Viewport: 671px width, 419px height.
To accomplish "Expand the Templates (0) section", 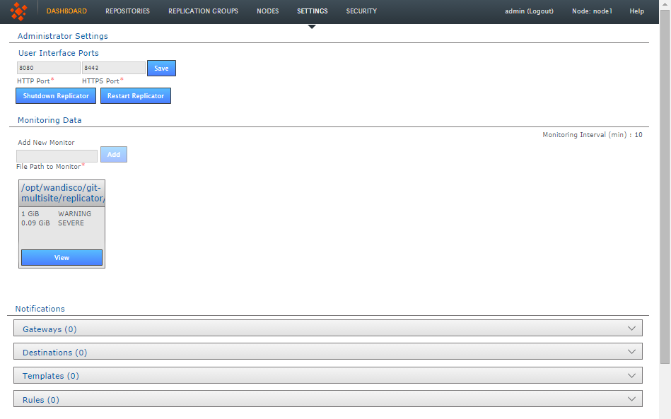I will click(328, 375).
